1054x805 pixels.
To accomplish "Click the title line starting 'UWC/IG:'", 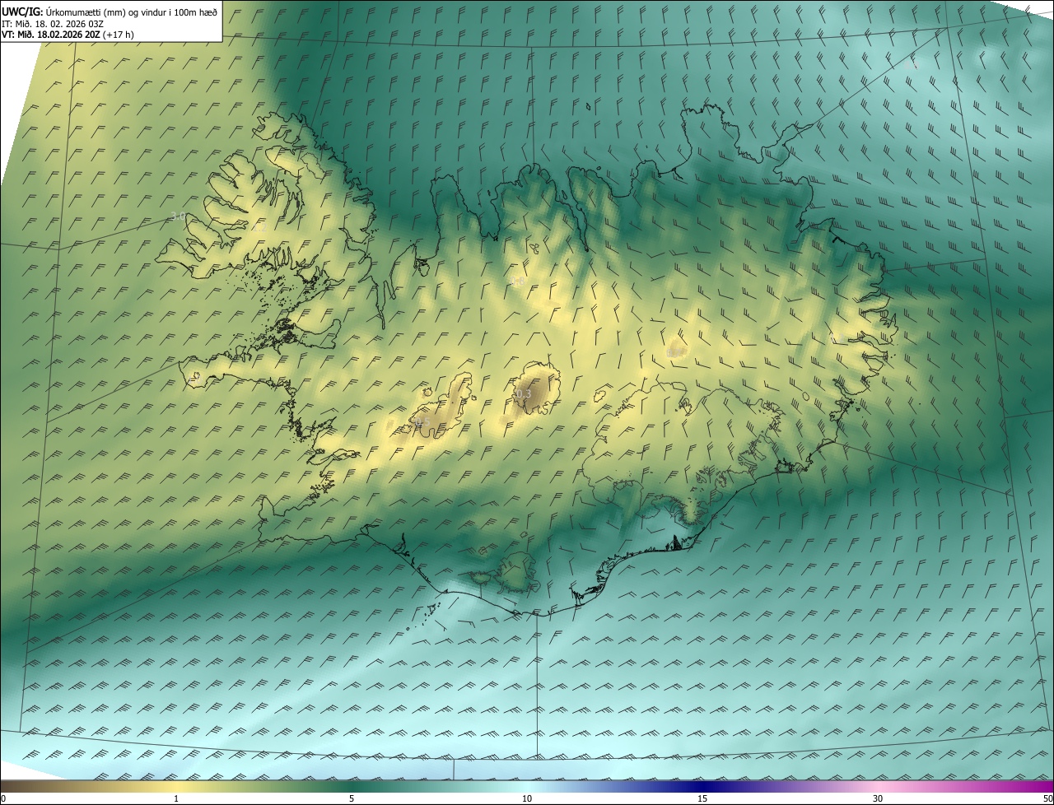I will point(110,12).
